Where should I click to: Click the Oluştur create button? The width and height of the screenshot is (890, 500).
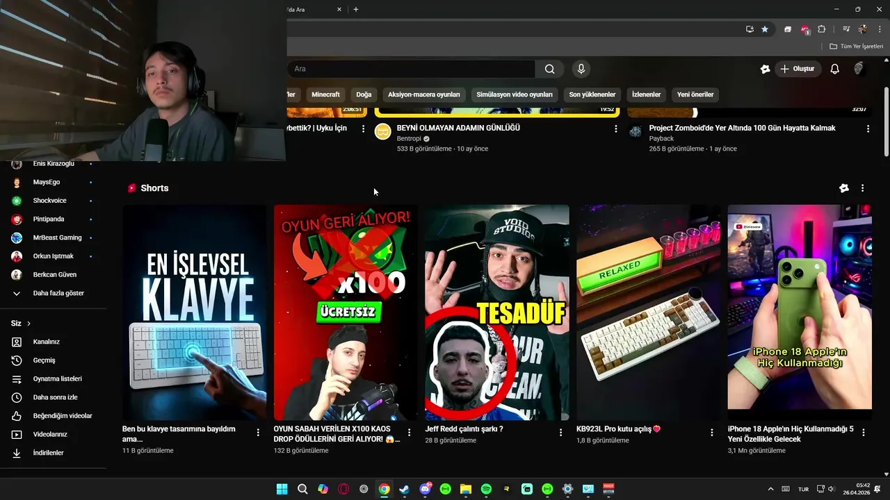798,69
